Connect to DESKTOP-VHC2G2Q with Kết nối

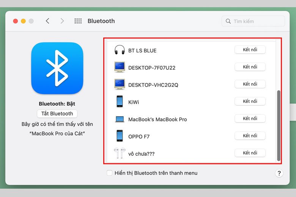(x=250, y=84)
